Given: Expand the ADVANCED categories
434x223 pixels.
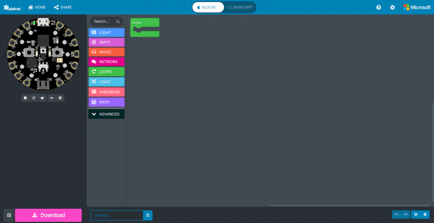Looking at the screenshot, I should 106,114.
